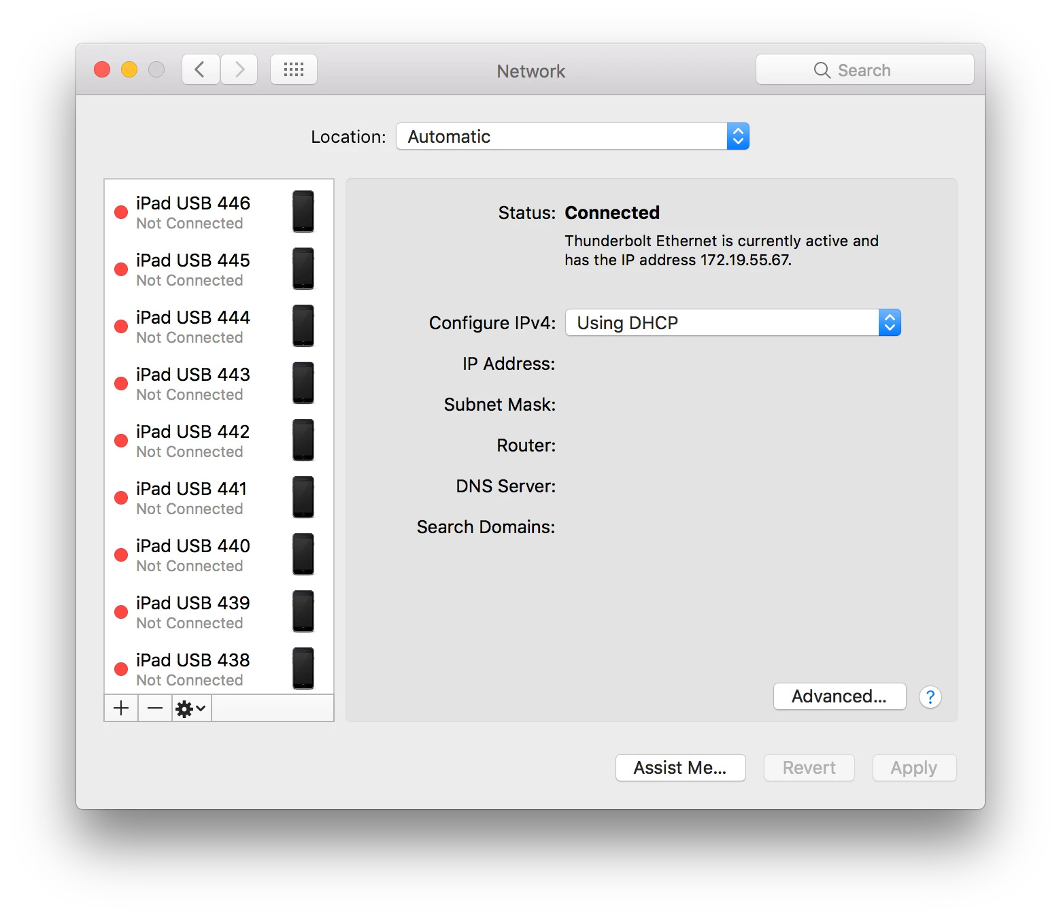1061x918 pixels.
Task: Select iPad USB 445 service name
Action: tap(193, 260)
